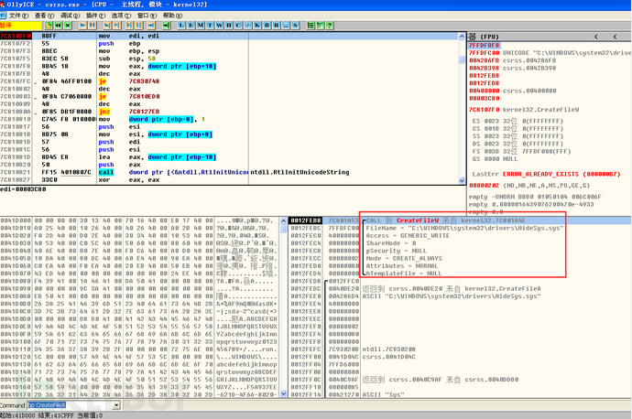Show CPU window via C button

point(238,26)
